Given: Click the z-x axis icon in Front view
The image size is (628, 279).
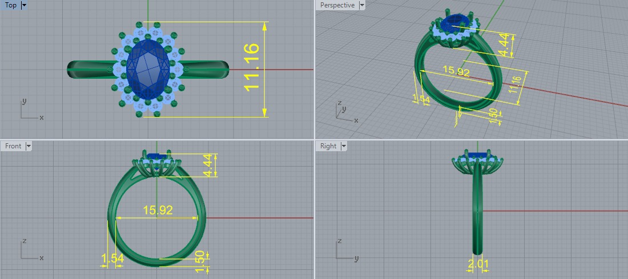Looking at the screenshot, I should point(31,250).
